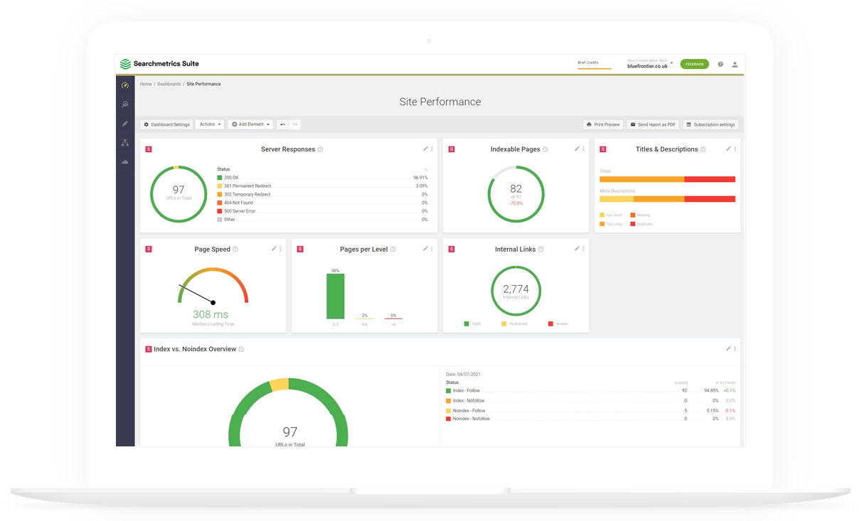Open the user account profile icon
Image resolution: width=862 pixels, height=521 pixels.
735,64
